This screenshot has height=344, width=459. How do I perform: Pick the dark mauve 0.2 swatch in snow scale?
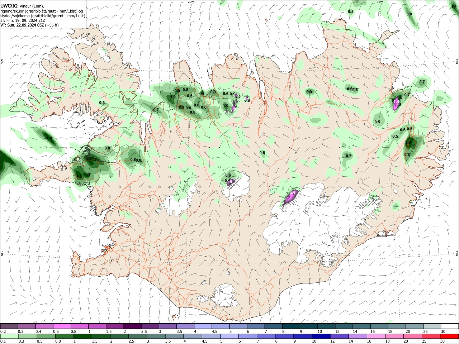[9, 326]
